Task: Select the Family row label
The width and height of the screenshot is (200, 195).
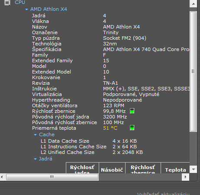Action: [40, 55]
